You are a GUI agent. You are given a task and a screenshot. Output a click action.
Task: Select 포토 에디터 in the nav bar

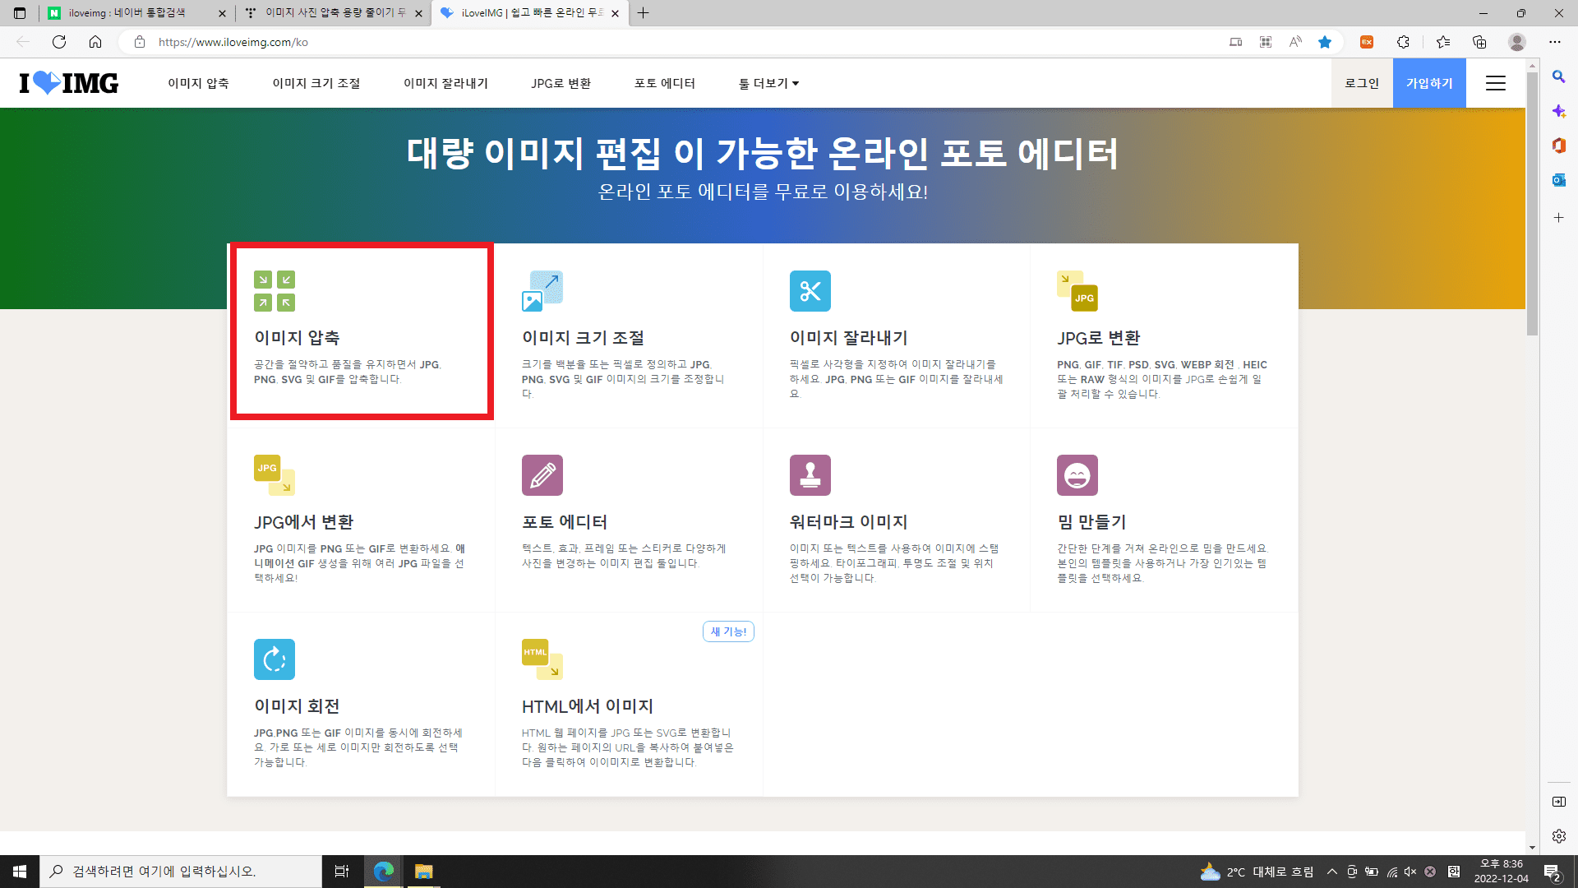pyautogui.click(x=665, y=83)
